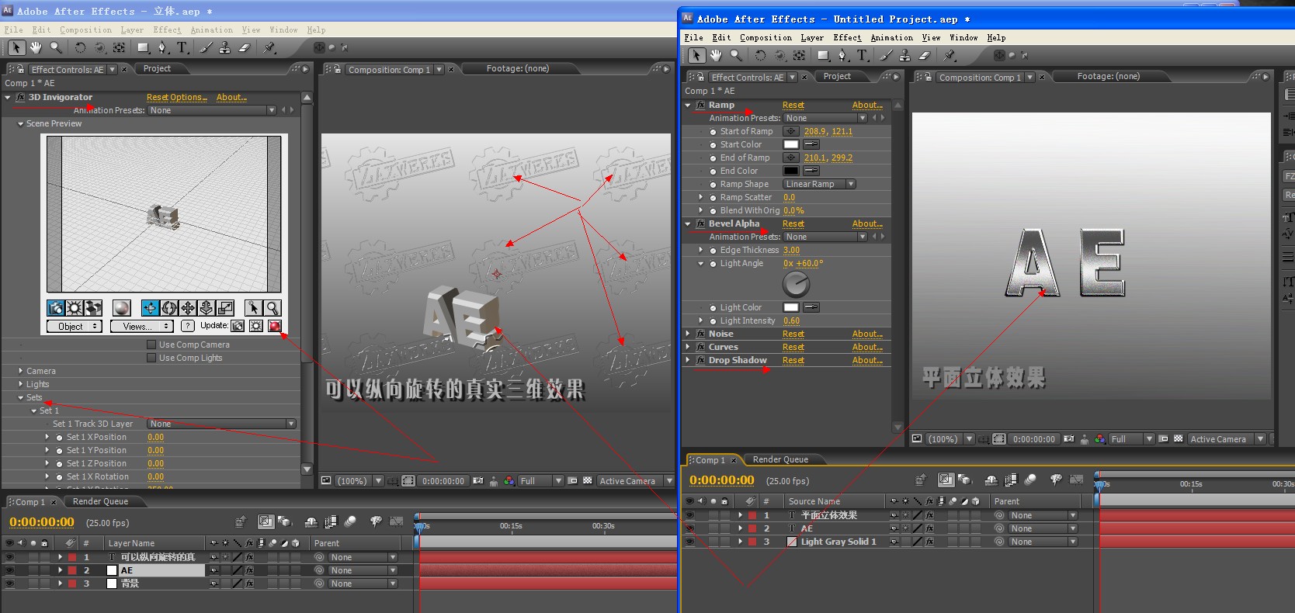Click About link for Drop Shadow effect
Screen dimensions: 1295x613
pyautogui.click(x=867, y=360)
